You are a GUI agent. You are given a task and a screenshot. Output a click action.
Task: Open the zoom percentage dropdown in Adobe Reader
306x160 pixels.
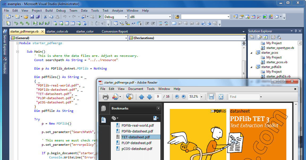(x=201, y=97)
